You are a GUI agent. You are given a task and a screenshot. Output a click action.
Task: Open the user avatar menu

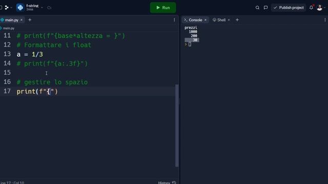tap(320, 8)
